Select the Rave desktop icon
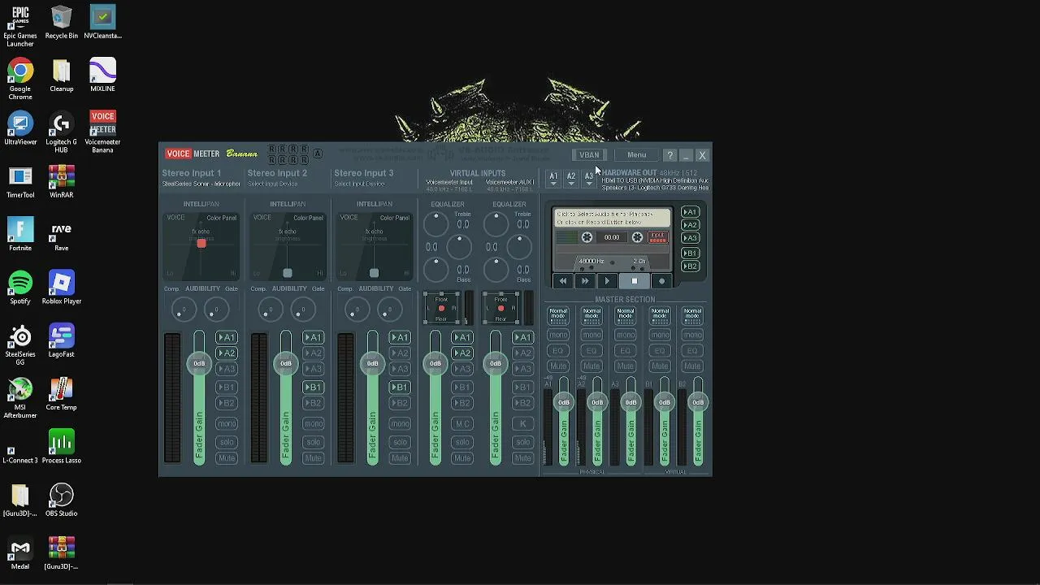The height and width of the screenshot is (585, 1040). (62, 235)
